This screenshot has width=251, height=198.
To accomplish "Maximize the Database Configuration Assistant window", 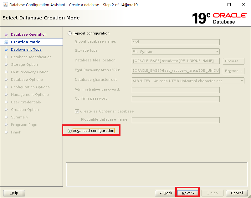I will tap(229, 5).
